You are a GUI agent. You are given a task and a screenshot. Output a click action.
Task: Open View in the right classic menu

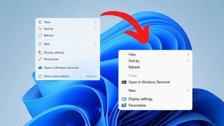pos(155,54)
